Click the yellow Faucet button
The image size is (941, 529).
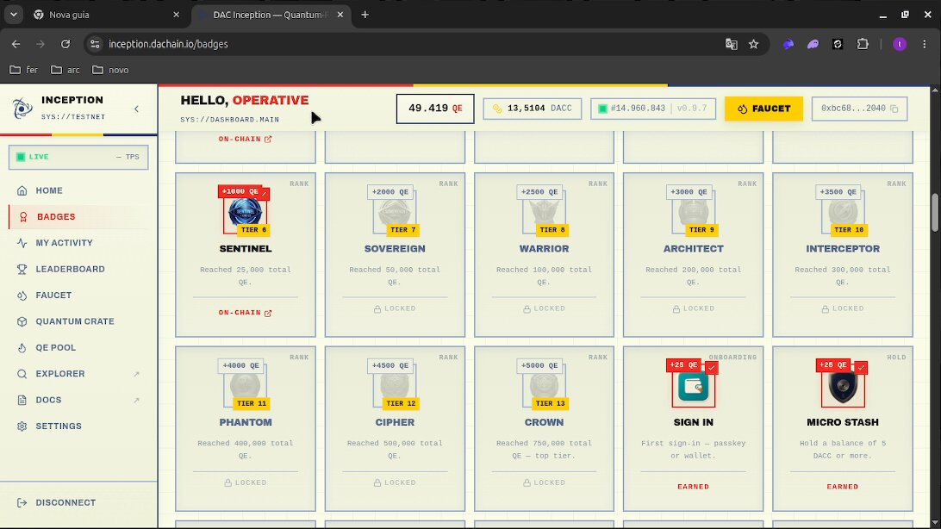pyautogui.click(x=763, y=109)
